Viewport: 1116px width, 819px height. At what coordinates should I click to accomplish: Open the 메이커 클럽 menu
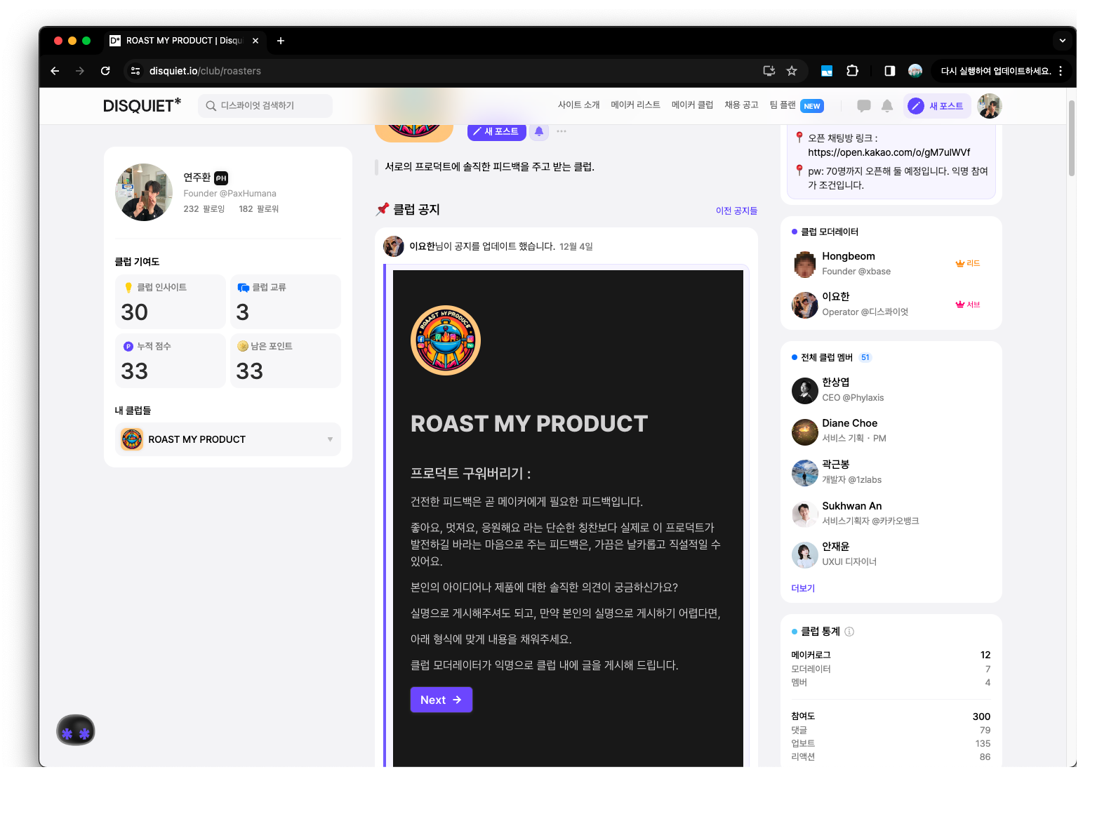tap(693, 105)
